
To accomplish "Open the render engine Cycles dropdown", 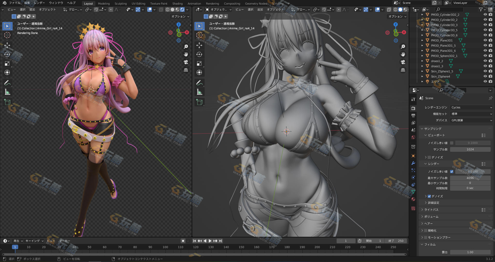I will pyautogui.click(x=471, y=107).
